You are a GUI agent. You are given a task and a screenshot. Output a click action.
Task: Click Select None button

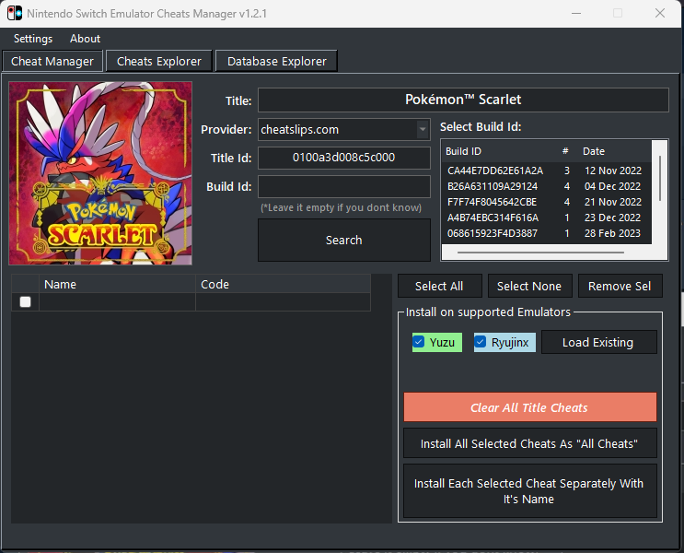(x=529, y=286)
